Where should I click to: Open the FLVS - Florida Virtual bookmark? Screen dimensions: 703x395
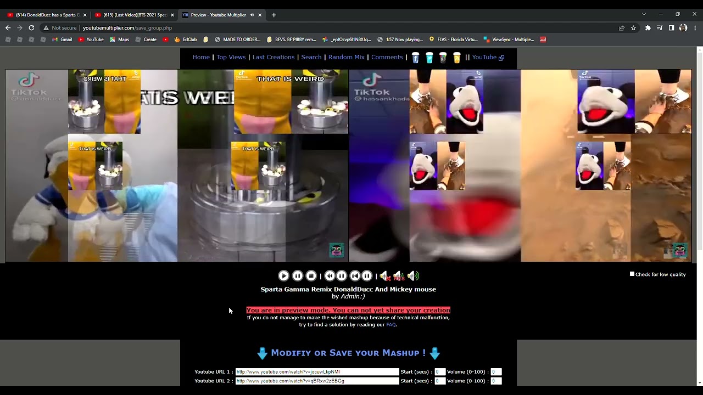453,39
